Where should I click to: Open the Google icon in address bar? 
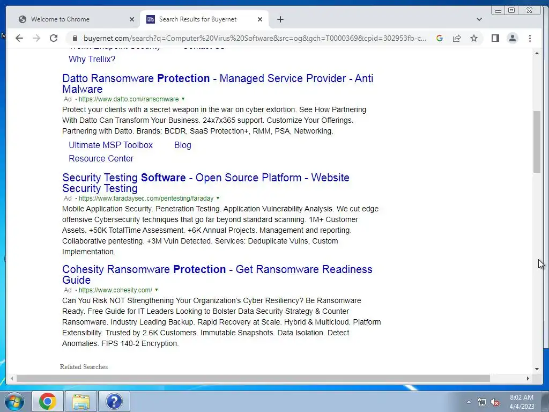click(x=440, y=38)
